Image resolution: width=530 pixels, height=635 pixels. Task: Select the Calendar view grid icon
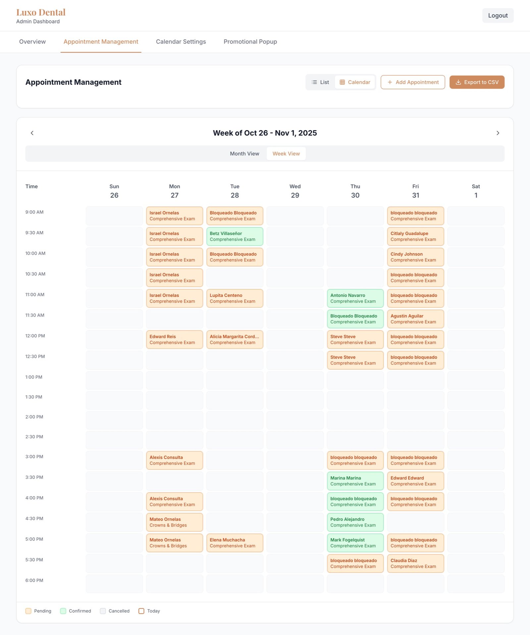[343, 82]
